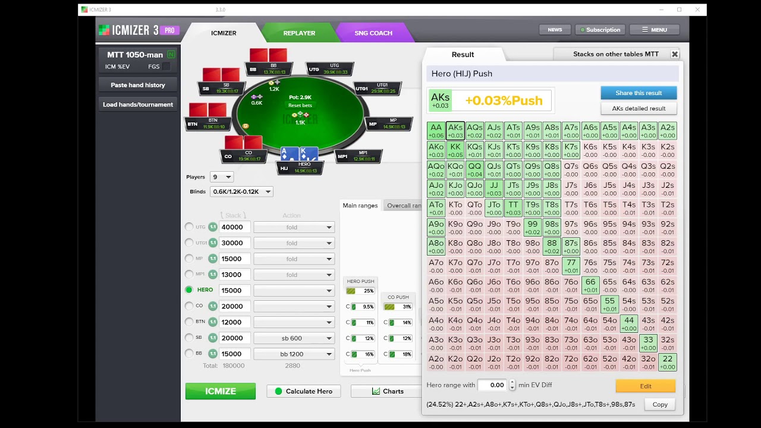Click the min EV Diff stepper arrows

click(x=512, y=385)
